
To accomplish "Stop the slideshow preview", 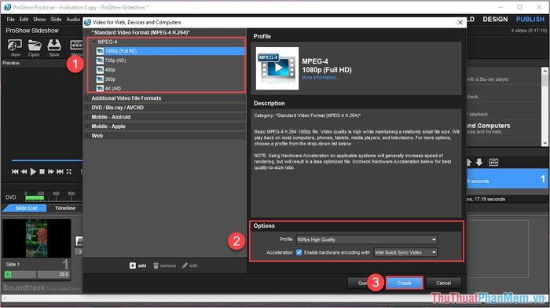I will pos(42,171).
